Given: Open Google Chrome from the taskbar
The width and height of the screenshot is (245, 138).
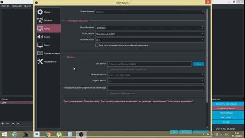Looking at the screenshot, I should (x=48, y=134).
